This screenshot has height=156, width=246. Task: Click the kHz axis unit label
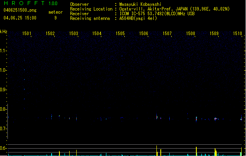click(4, 32)
